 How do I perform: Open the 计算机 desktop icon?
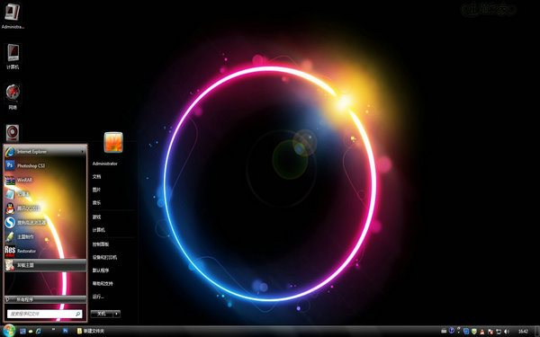13,57
